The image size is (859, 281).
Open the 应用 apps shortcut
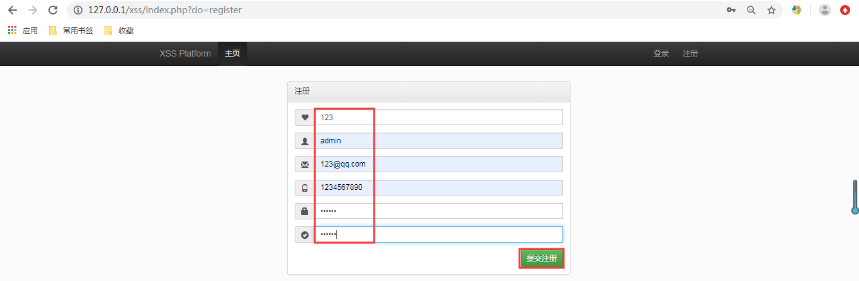point(23,30)
